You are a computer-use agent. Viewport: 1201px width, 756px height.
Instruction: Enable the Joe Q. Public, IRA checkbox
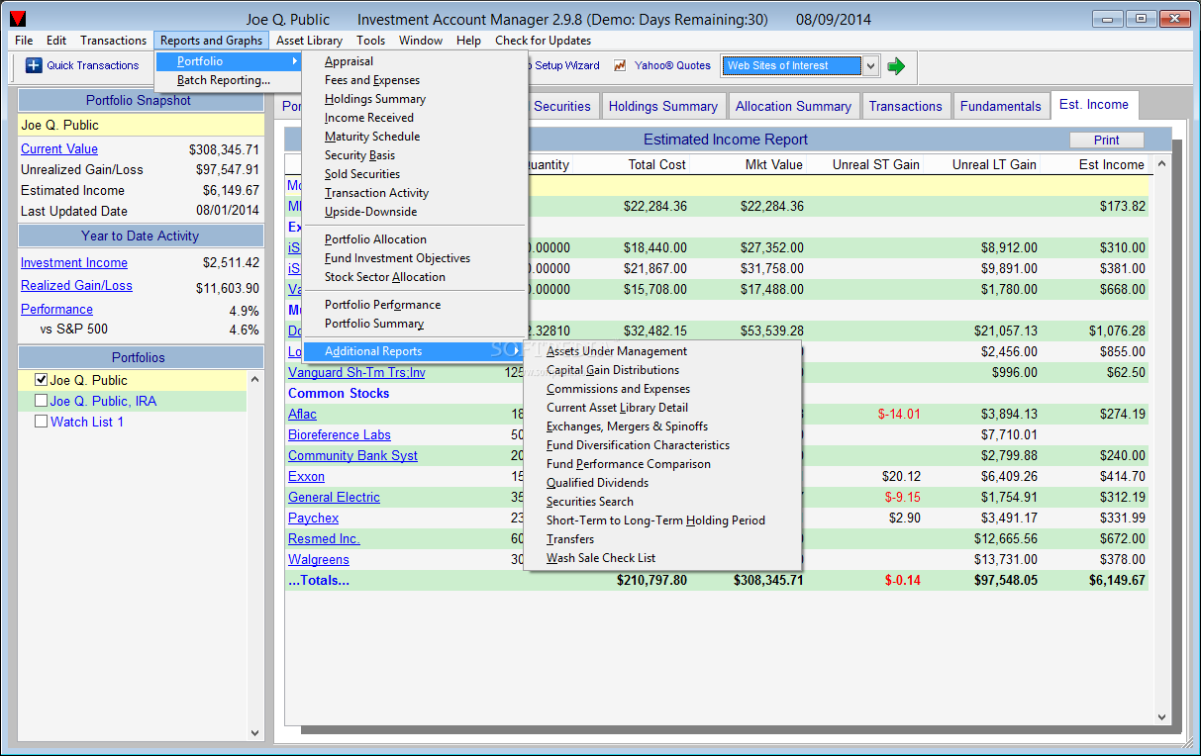point(41,401)
